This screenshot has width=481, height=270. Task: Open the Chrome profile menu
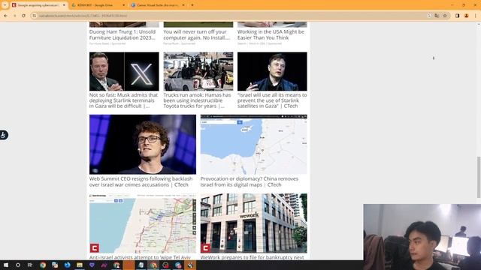pos(466,16)
